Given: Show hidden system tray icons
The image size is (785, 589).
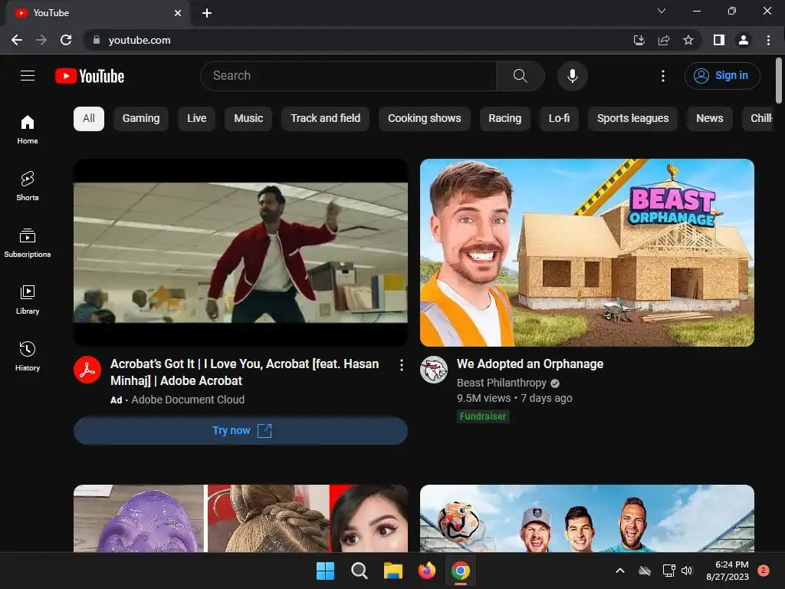Looking at the screenshot, I should coord(619,571).
